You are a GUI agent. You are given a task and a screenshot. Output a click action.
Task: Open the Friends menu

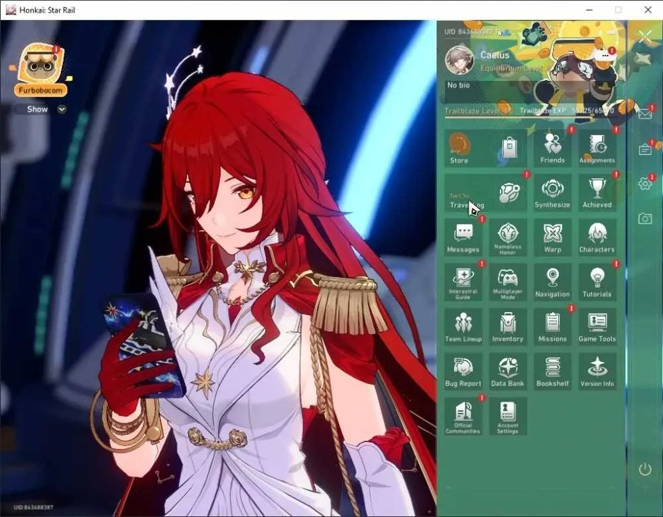tap(552, 148)
